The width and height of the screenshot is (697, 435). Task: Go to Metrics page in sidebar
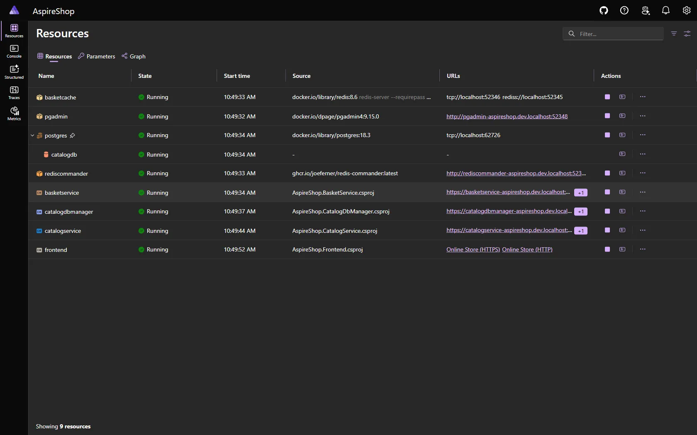(14, 114)
